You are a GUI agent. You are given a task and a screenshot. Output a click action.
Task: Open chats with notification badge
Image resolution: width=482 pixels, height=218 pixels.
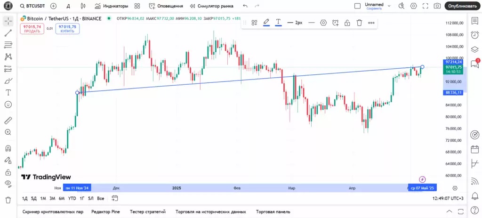(x=474, y=64)
